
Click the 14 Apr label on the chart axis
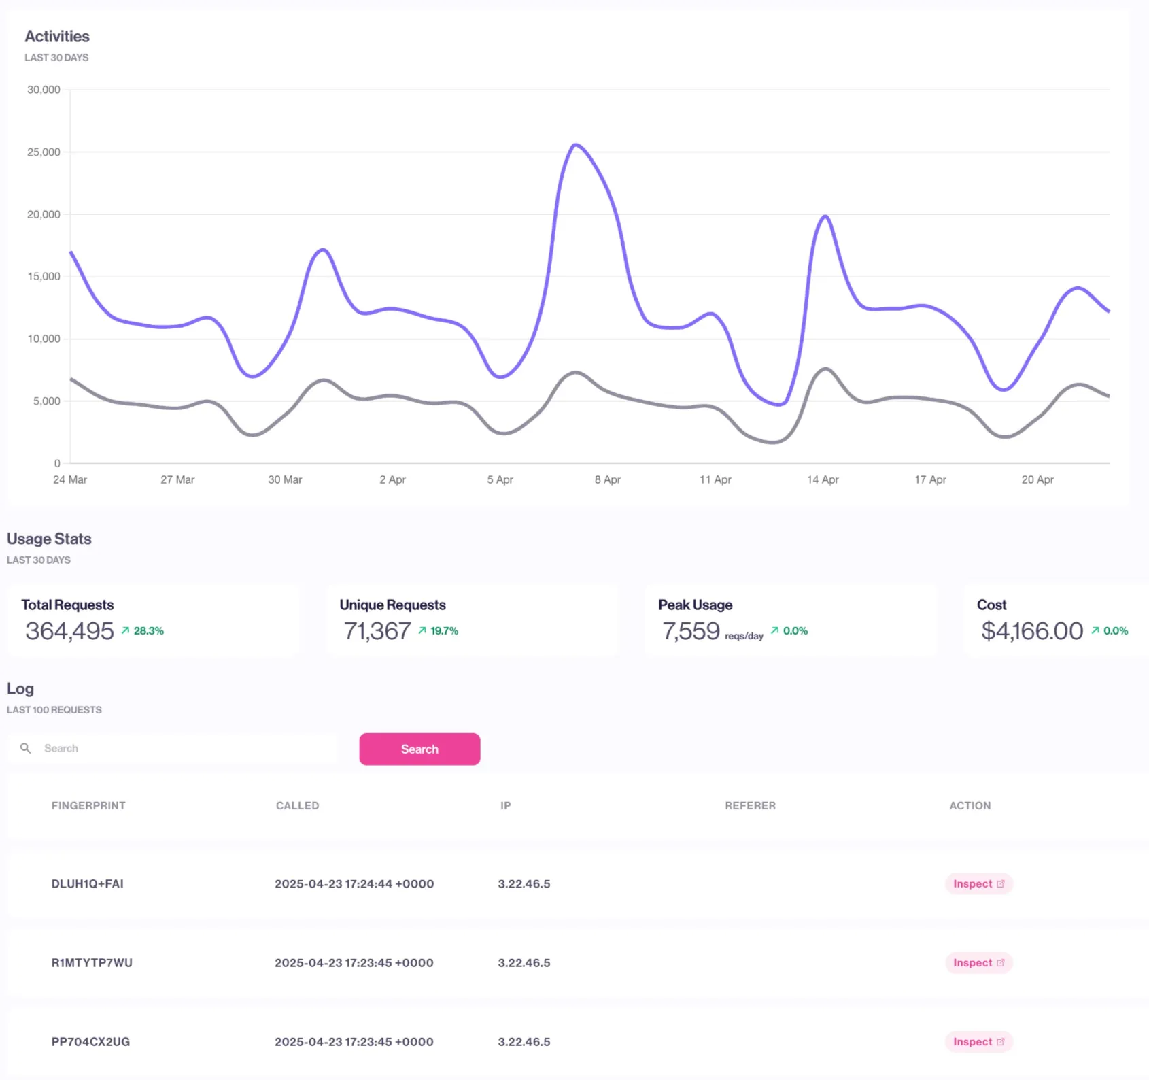[x=823, y=479]
